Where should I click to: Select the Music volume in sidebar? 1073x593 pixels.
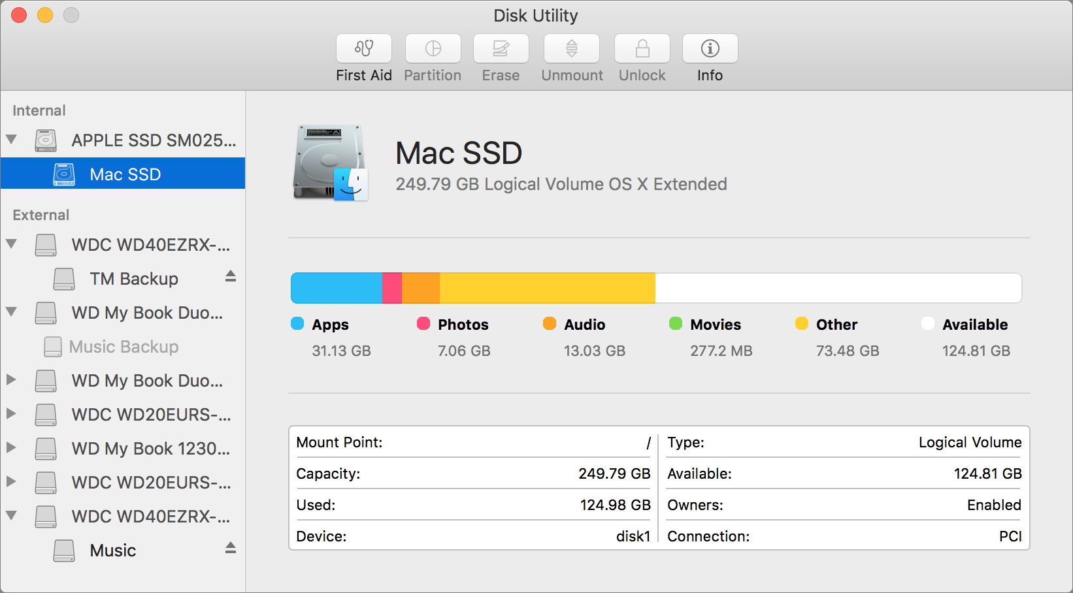point(113,551)
